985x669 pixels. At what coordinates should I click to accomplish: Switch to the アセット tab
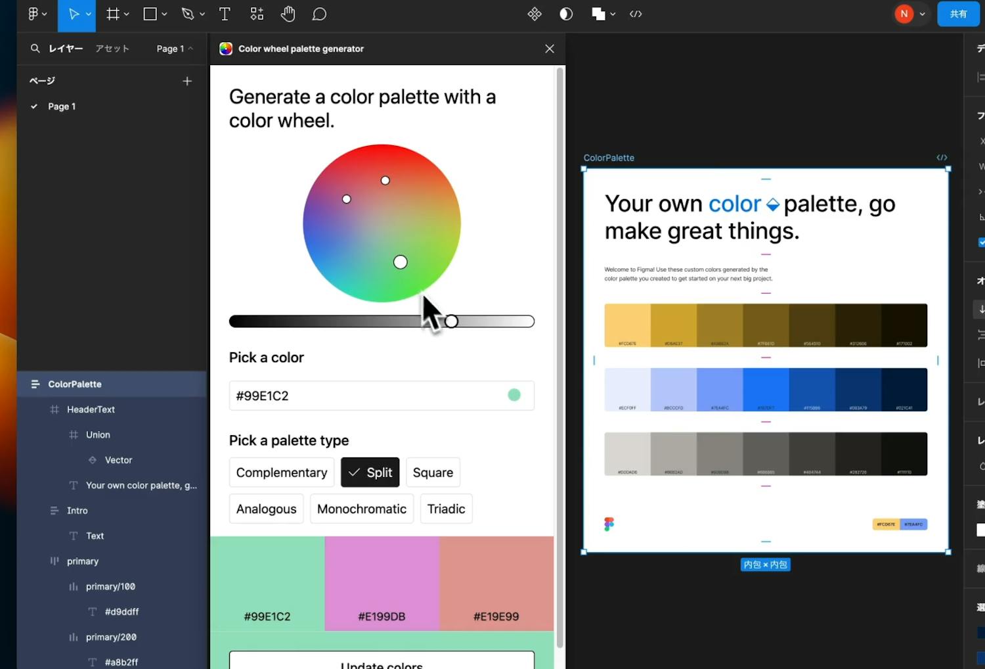[112, 49]
